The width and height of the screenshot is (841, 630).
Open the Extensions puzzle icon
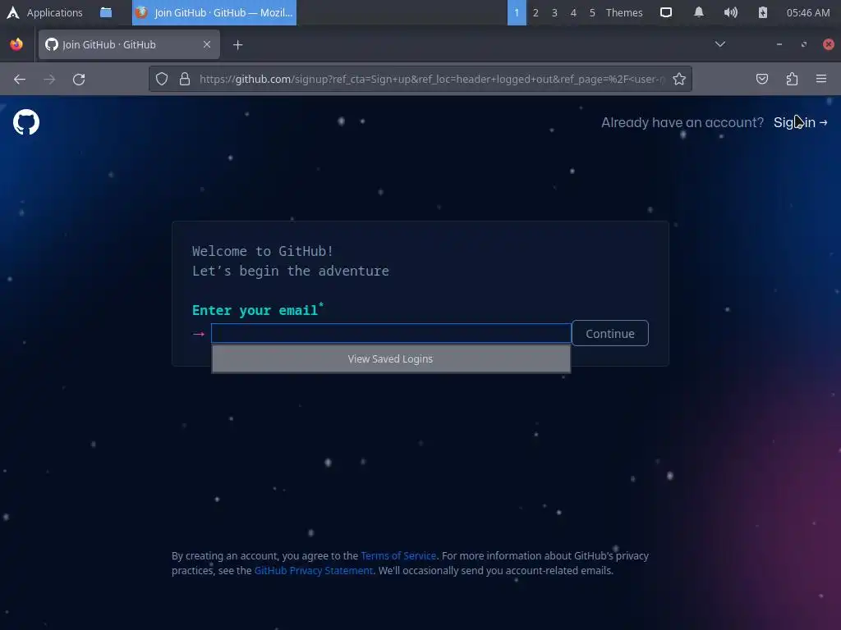coord(792,80)
